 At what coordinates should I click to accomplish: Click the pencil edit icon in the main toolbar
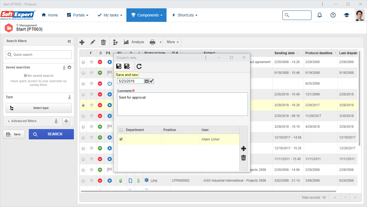tap(93, 42)
